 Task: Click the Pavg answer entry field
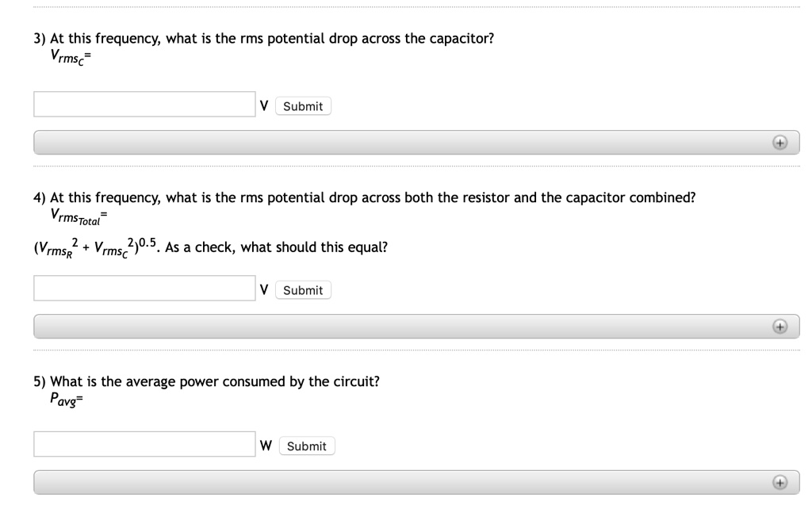(143, 442)
